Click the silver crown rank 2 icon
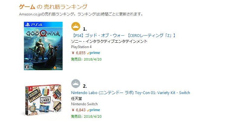Viewport: 242px width, 121px height. (76, 83)
